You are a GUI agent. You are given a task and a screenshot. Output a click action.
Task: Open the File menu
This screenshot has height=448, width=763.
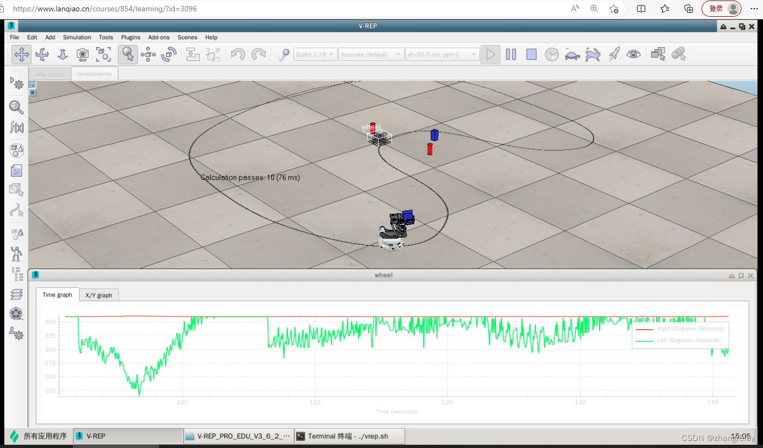[x=15, y=37]
